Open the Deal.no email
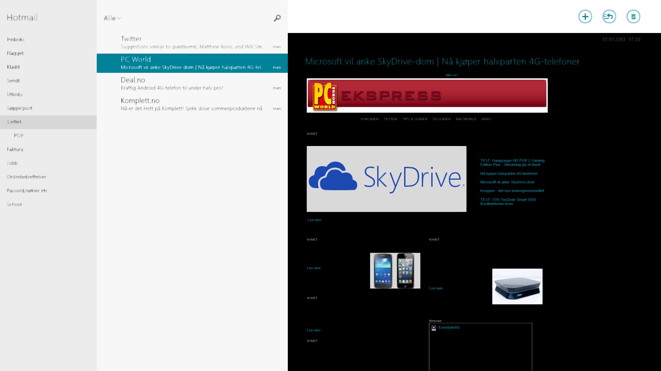 (x=192, y=84)
